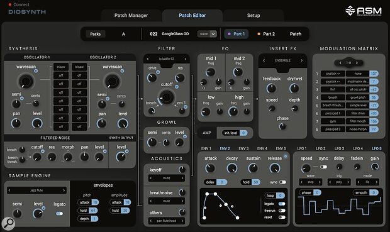Open the noise morph destination in row 8
The width and height of the screenshot is (390, 232).
tap(358, 130)
